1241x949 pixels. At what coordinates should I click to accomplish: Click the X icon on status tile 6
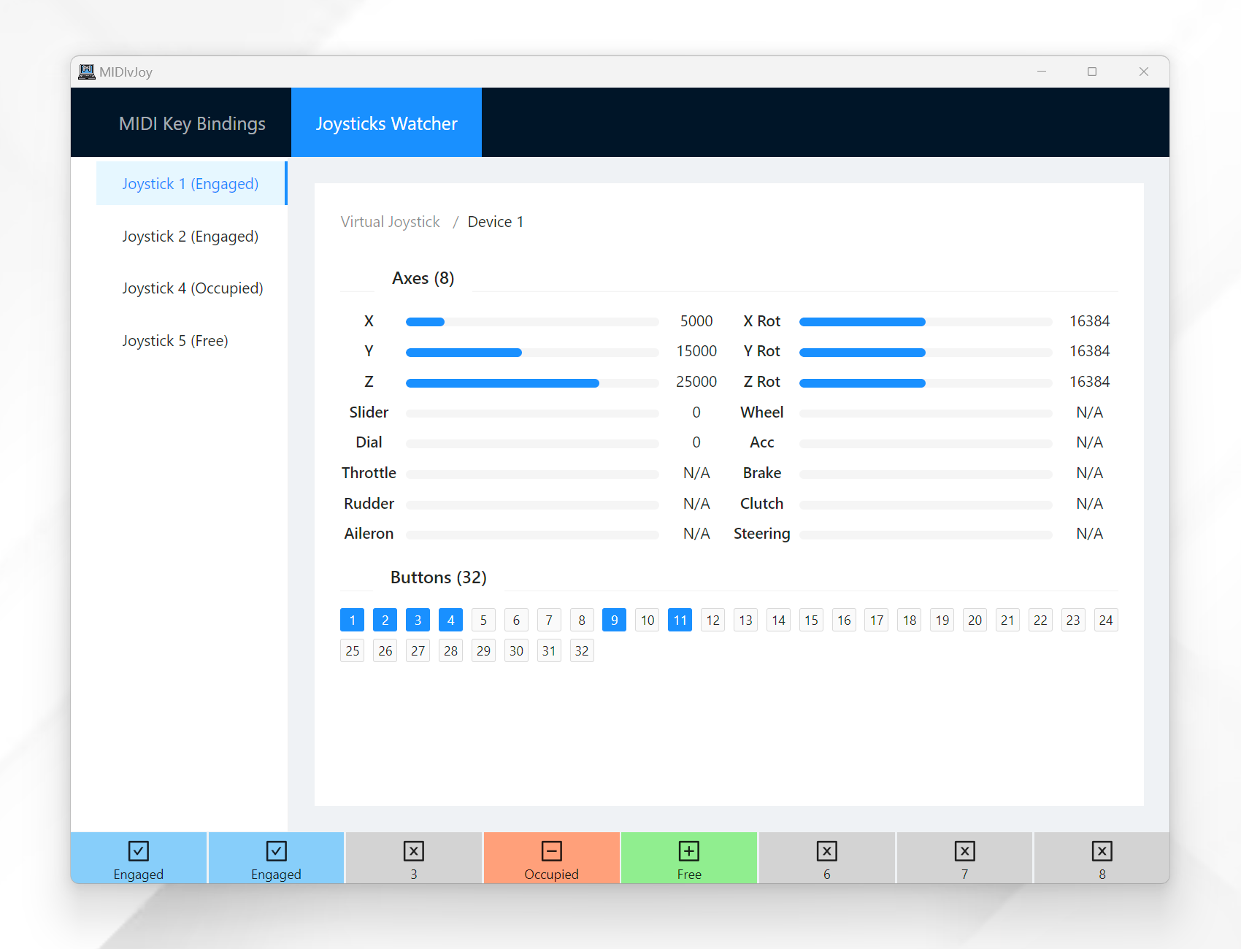point(827,851)
